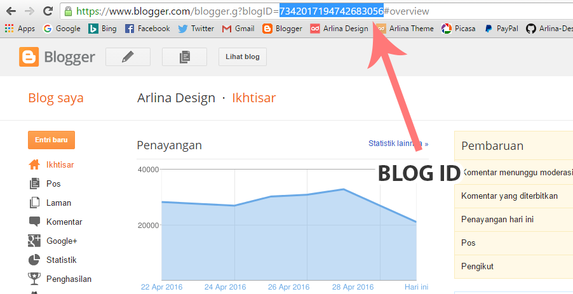Viewport: 573px width, 294px height.
Task: Click Komentar menunggu moderasi in Pembaruan
Action: pyautogui.click(x=517, y=172)
